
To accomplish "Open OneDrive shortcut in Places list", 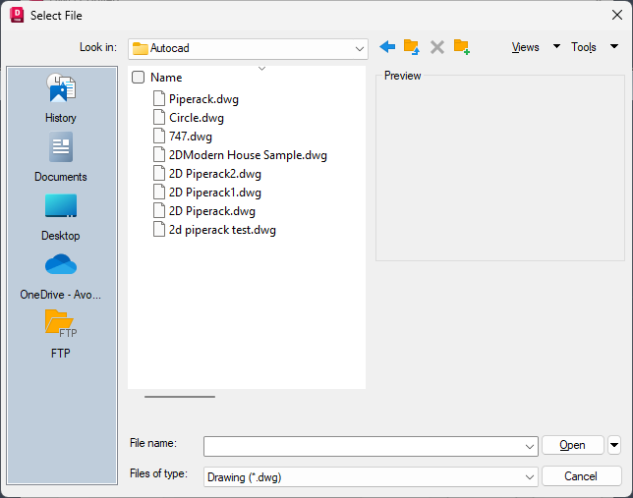I will (61, 277).
